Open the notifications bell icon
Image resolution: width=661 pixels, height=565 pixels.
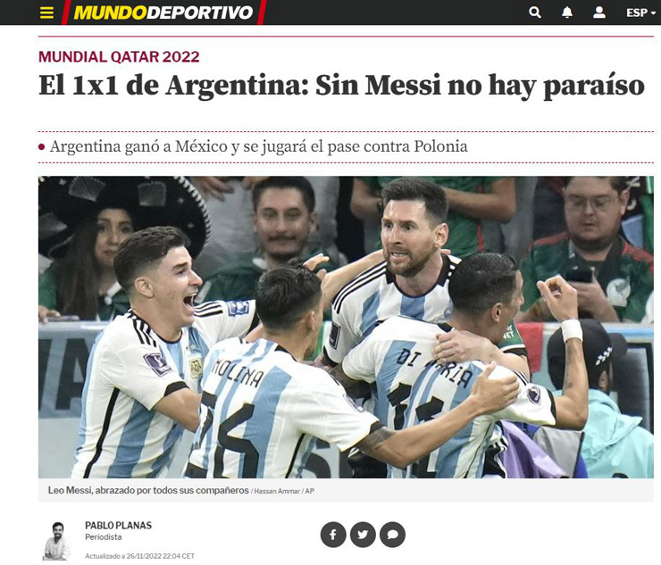567,12
